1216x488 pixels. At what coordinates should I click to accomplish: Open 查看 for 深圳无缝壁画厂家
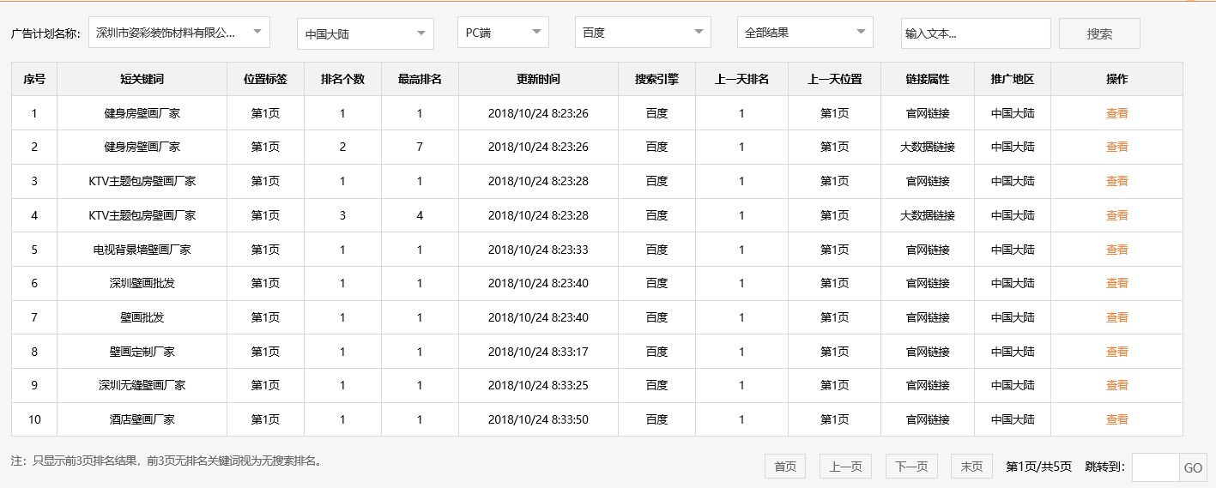1116,385
